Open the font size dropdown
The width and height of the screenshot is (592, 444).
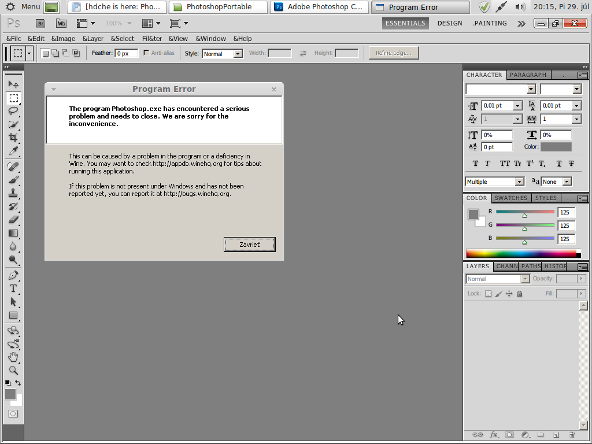pyautogui.click(x=517, y=106)
